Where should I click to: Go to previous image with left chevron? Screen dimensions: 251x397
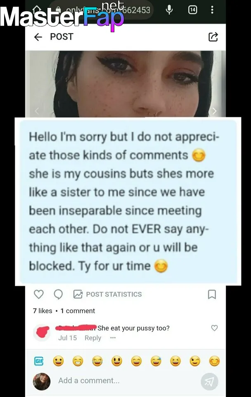[x=37, y=111]
